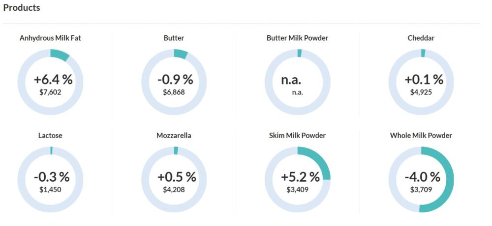Click the Lactose product title
This screenshot has height=226, width=492.
point(50,136)
